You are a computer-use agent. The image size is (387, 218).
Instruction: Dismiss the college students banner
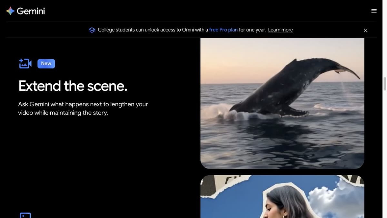365,30
